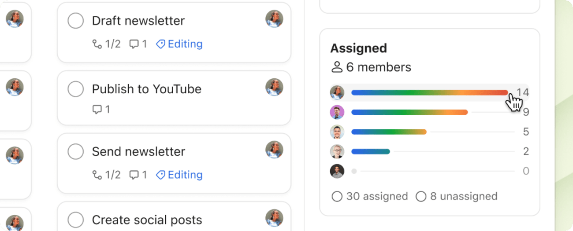Select the member avatar with 0 tasks

click(x=337, y=171)
